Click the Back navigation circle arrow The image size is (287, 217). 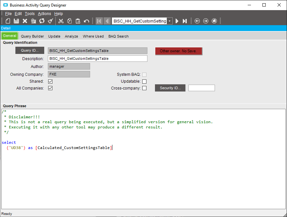[197, 21]
